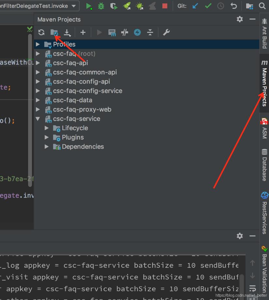Screen dimensions: 269x300
Task: Open Maven settings with the wrench icon
Action: click(166, 32)
